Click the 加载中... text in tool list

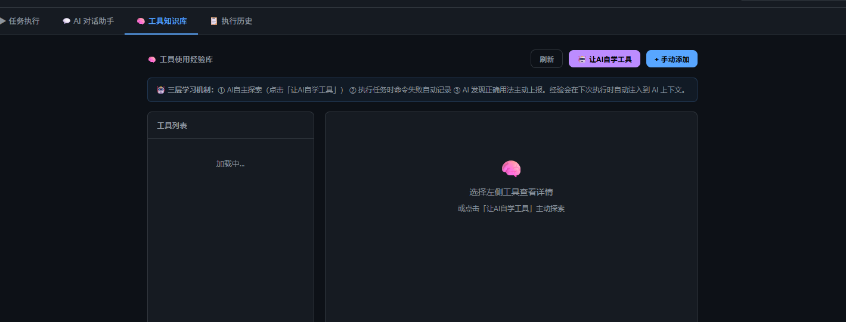[x=230, y=163]
